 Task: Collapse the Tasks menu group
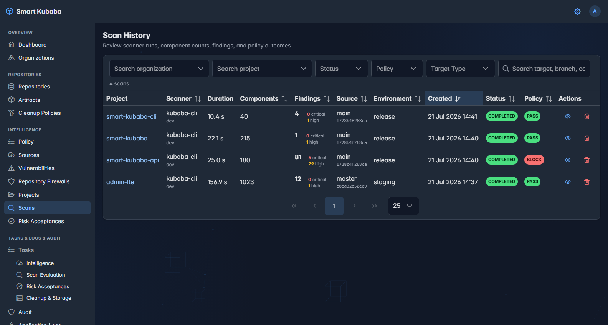coord(47,250)
